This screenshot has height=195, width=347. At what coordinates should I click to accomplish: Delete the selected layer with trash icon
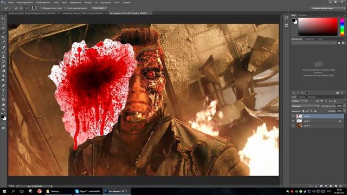pos(340,186)
